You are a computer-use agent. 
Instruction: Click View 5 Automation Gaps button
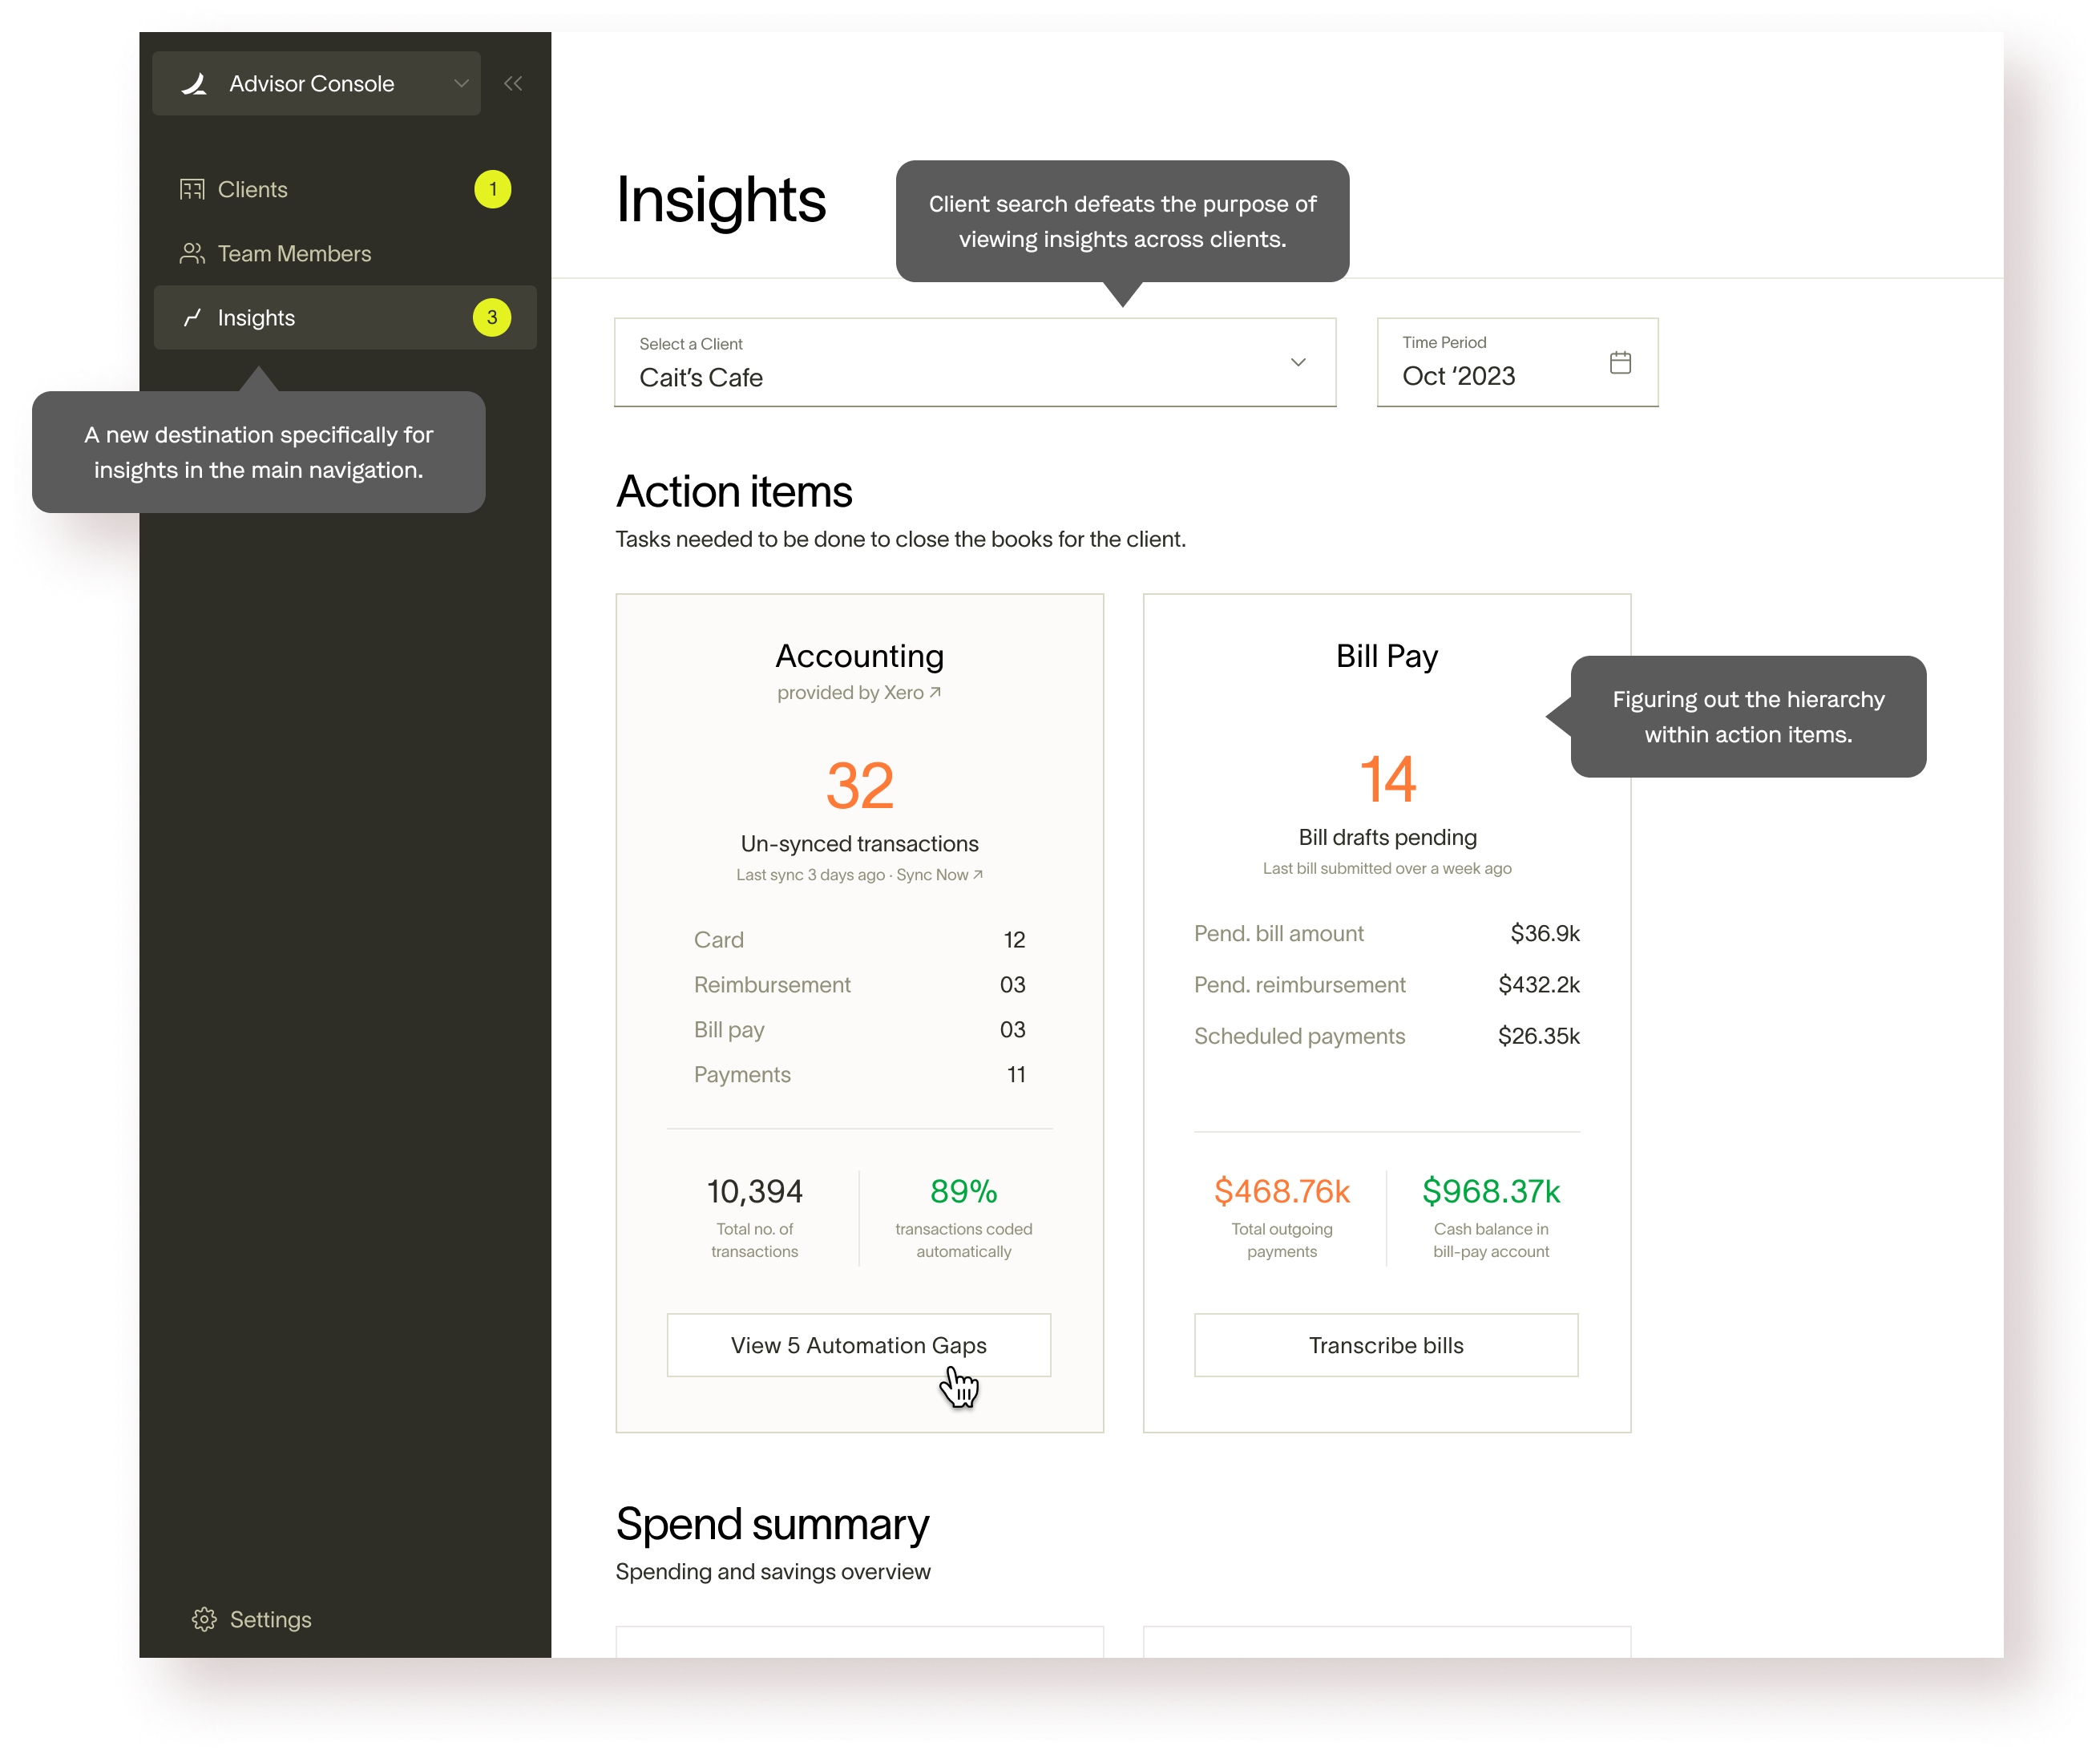(858, 1345)
